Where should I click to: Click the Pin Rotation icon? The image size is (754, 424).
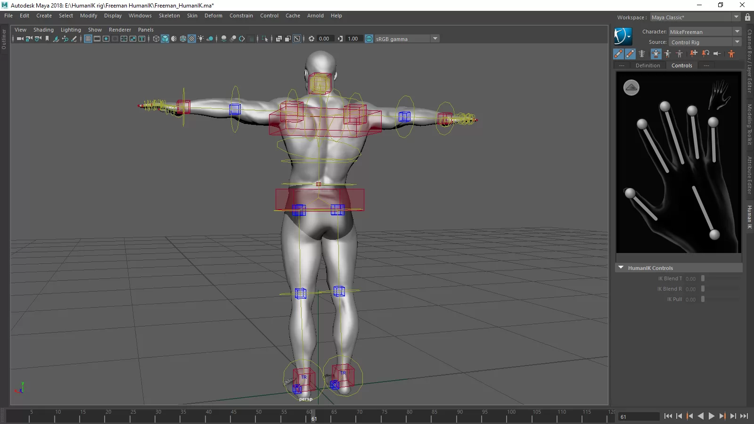[x=705, y=54]
